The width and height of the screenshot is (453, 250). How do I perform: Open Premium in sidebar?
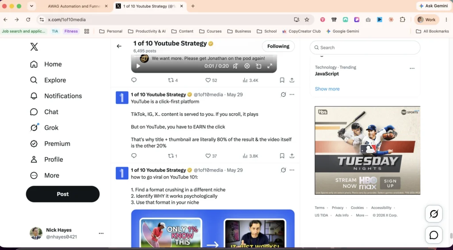[x=50, y=144]
